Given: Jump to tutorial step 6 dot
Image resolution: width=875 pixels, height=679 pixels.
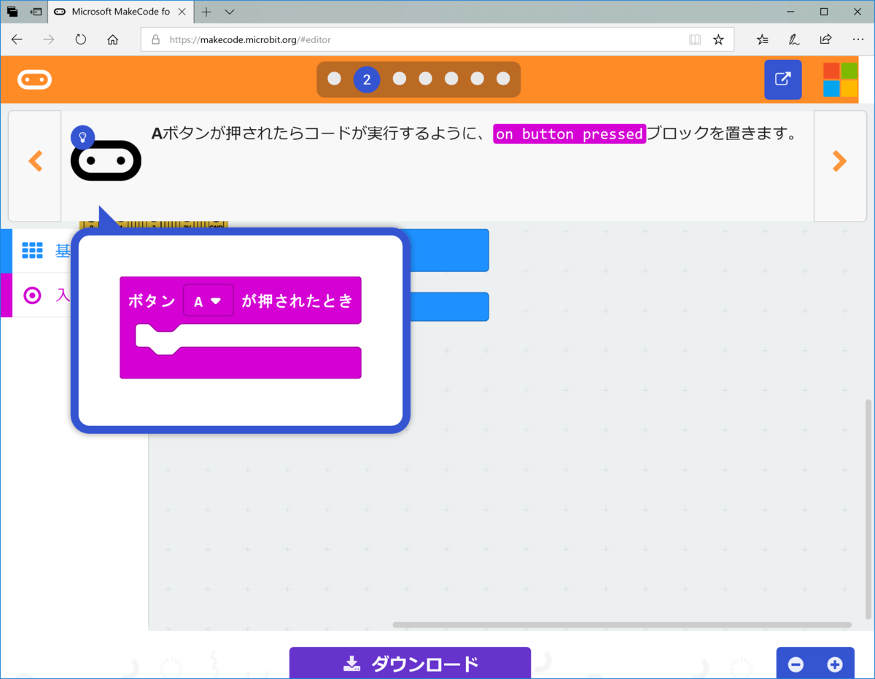Looking at the screenshot, I should click(x=477, y=79).
